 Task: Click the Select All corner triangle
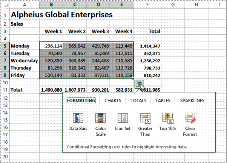(6, 5)
